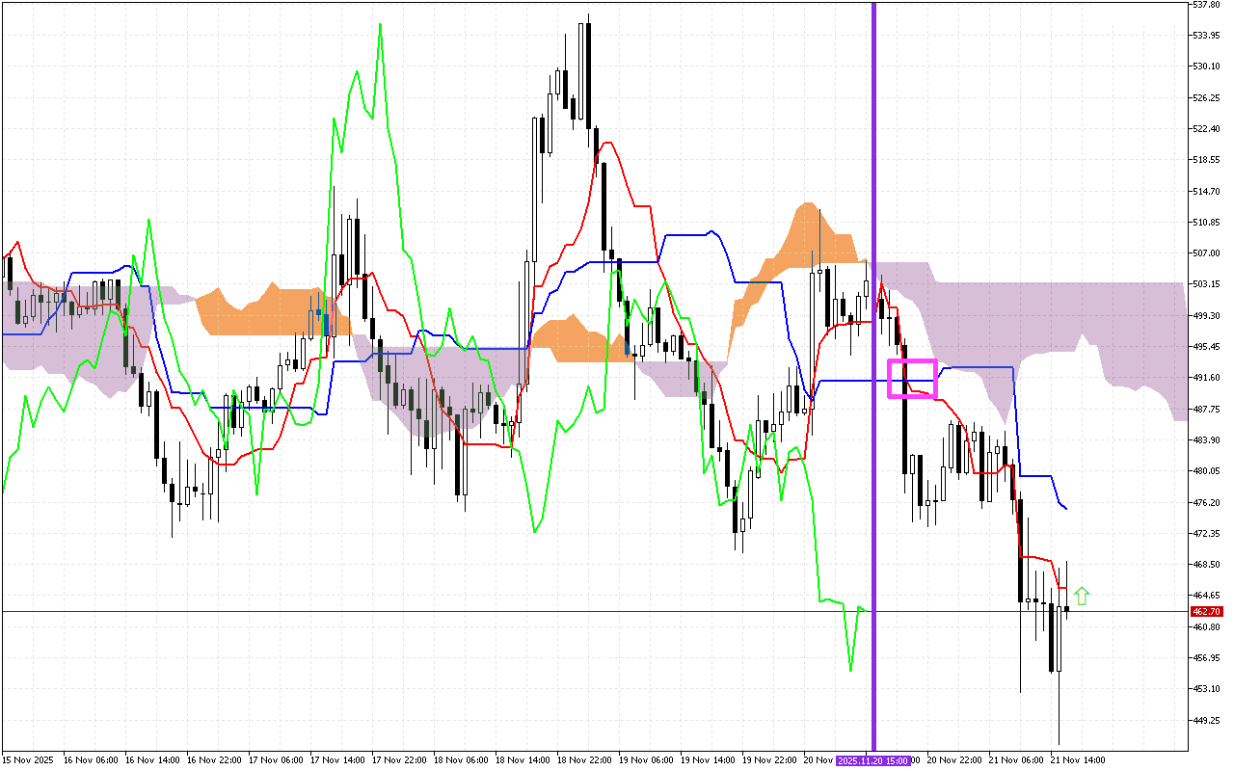
Task: Click the 17 Nov 06:00 time label
Action: [275, 760]
